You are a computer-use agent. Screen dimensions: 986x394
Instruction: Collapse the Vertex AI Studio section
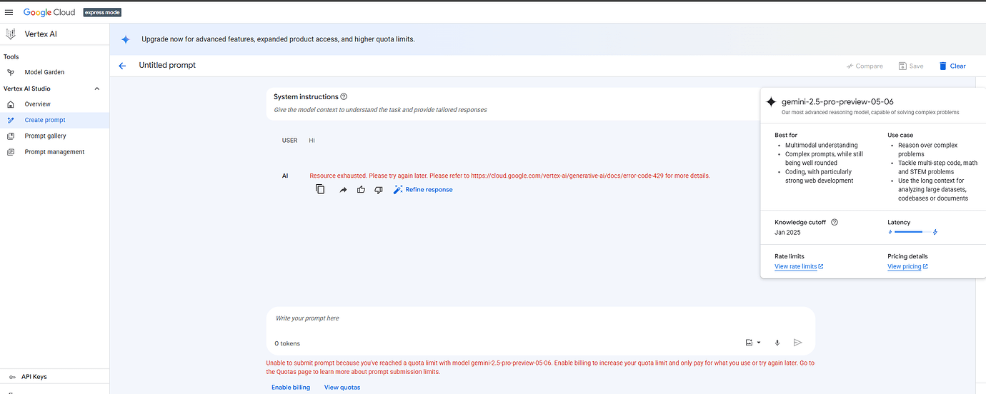coord(97,89)
